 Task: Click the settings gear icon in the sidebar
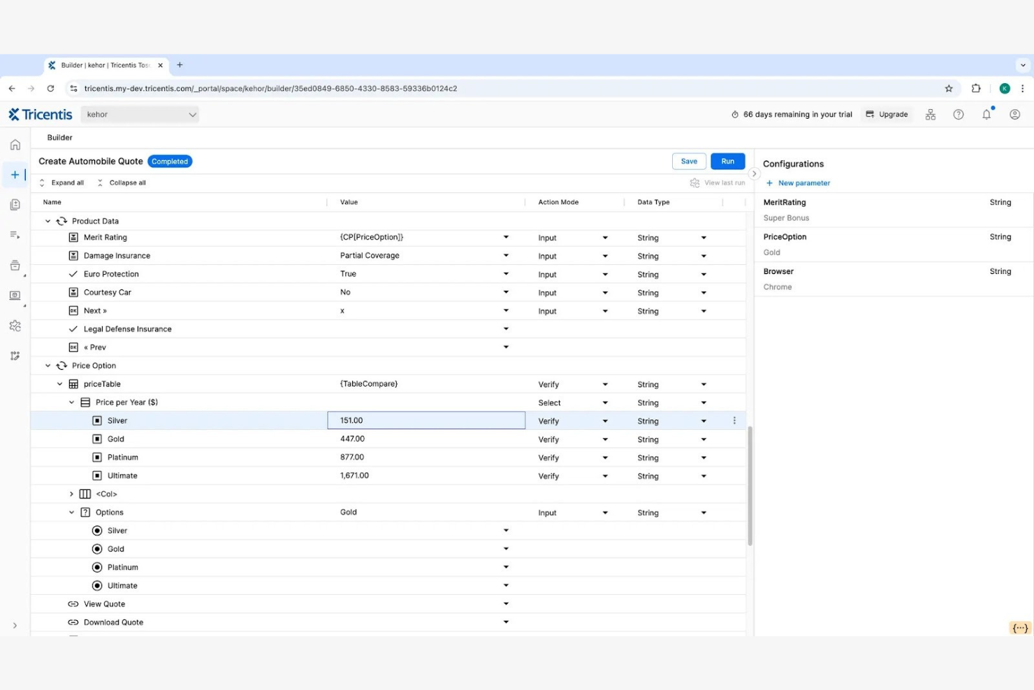15,325
